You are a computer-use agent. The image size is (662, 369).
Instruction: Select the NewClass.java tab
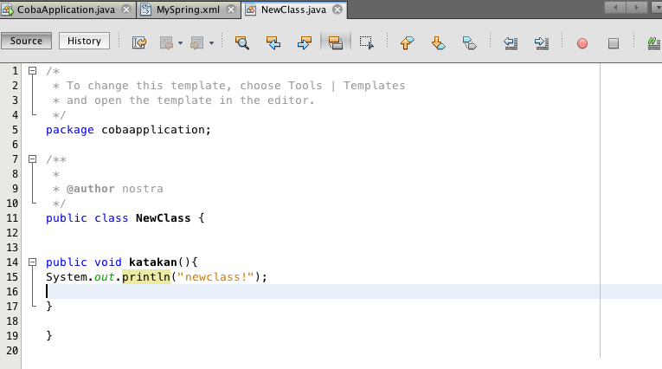[x=293, y=10]
